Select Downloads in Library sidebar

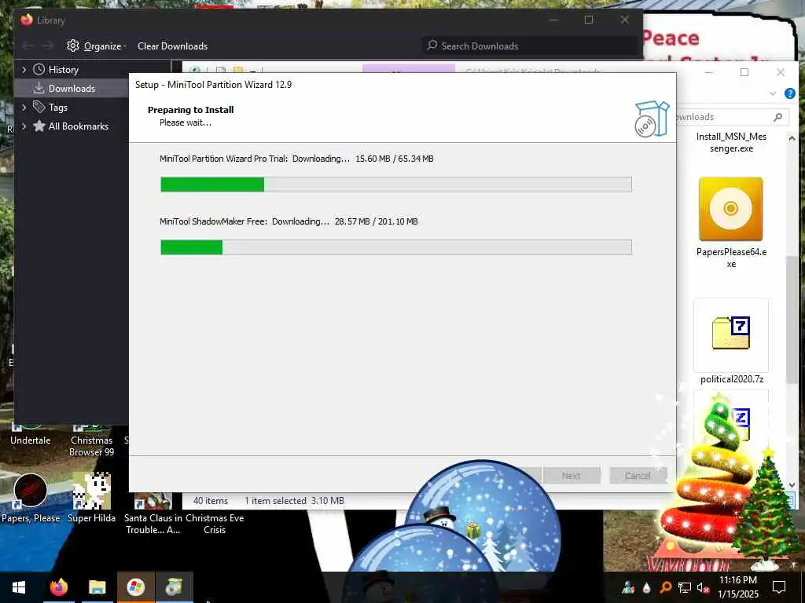(72, 89)
